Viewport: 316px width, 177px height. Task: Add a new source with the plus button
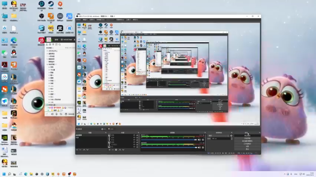pos(109,150)
